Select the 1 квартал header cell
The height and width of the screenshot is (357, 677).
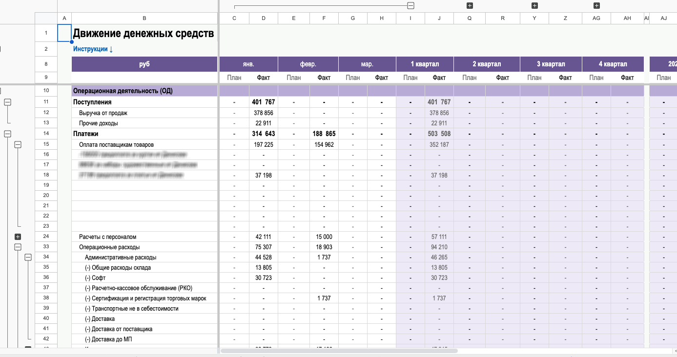tap(425, 64)
